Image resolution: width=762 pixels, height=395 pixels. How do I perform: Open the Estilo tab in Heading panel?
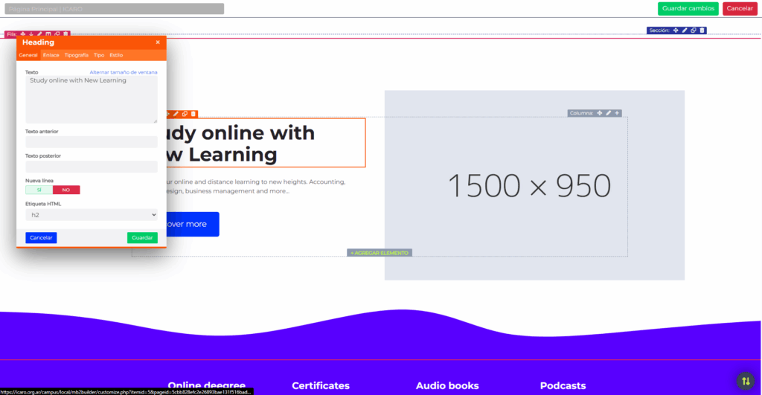pyautogui.click(x=116, y=55)
